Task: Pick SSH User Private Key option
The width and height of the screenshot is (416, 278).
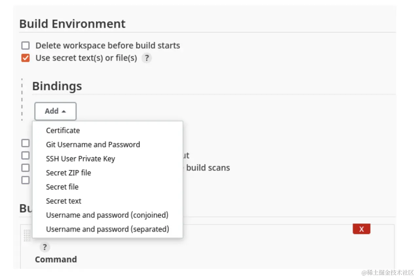Action: tap(81, 159)
